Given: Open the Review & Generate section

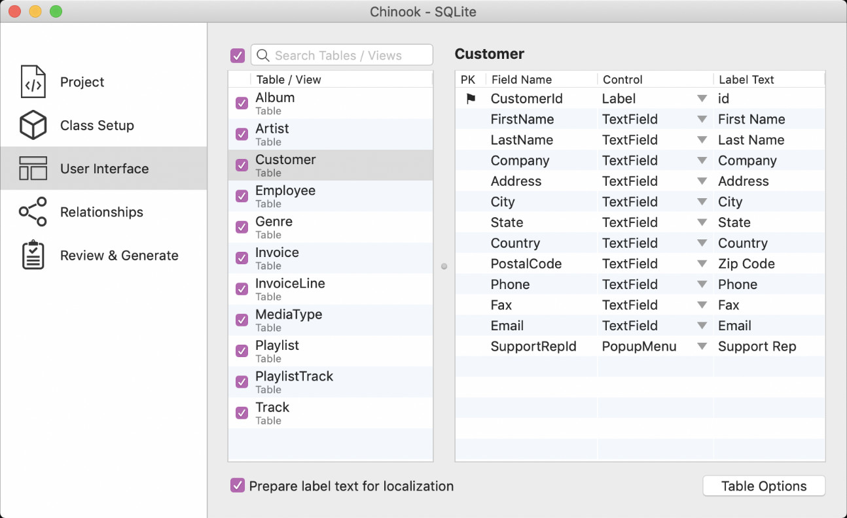Looking at the screenshot, I should pyautogui.click(x=103, y=255).
